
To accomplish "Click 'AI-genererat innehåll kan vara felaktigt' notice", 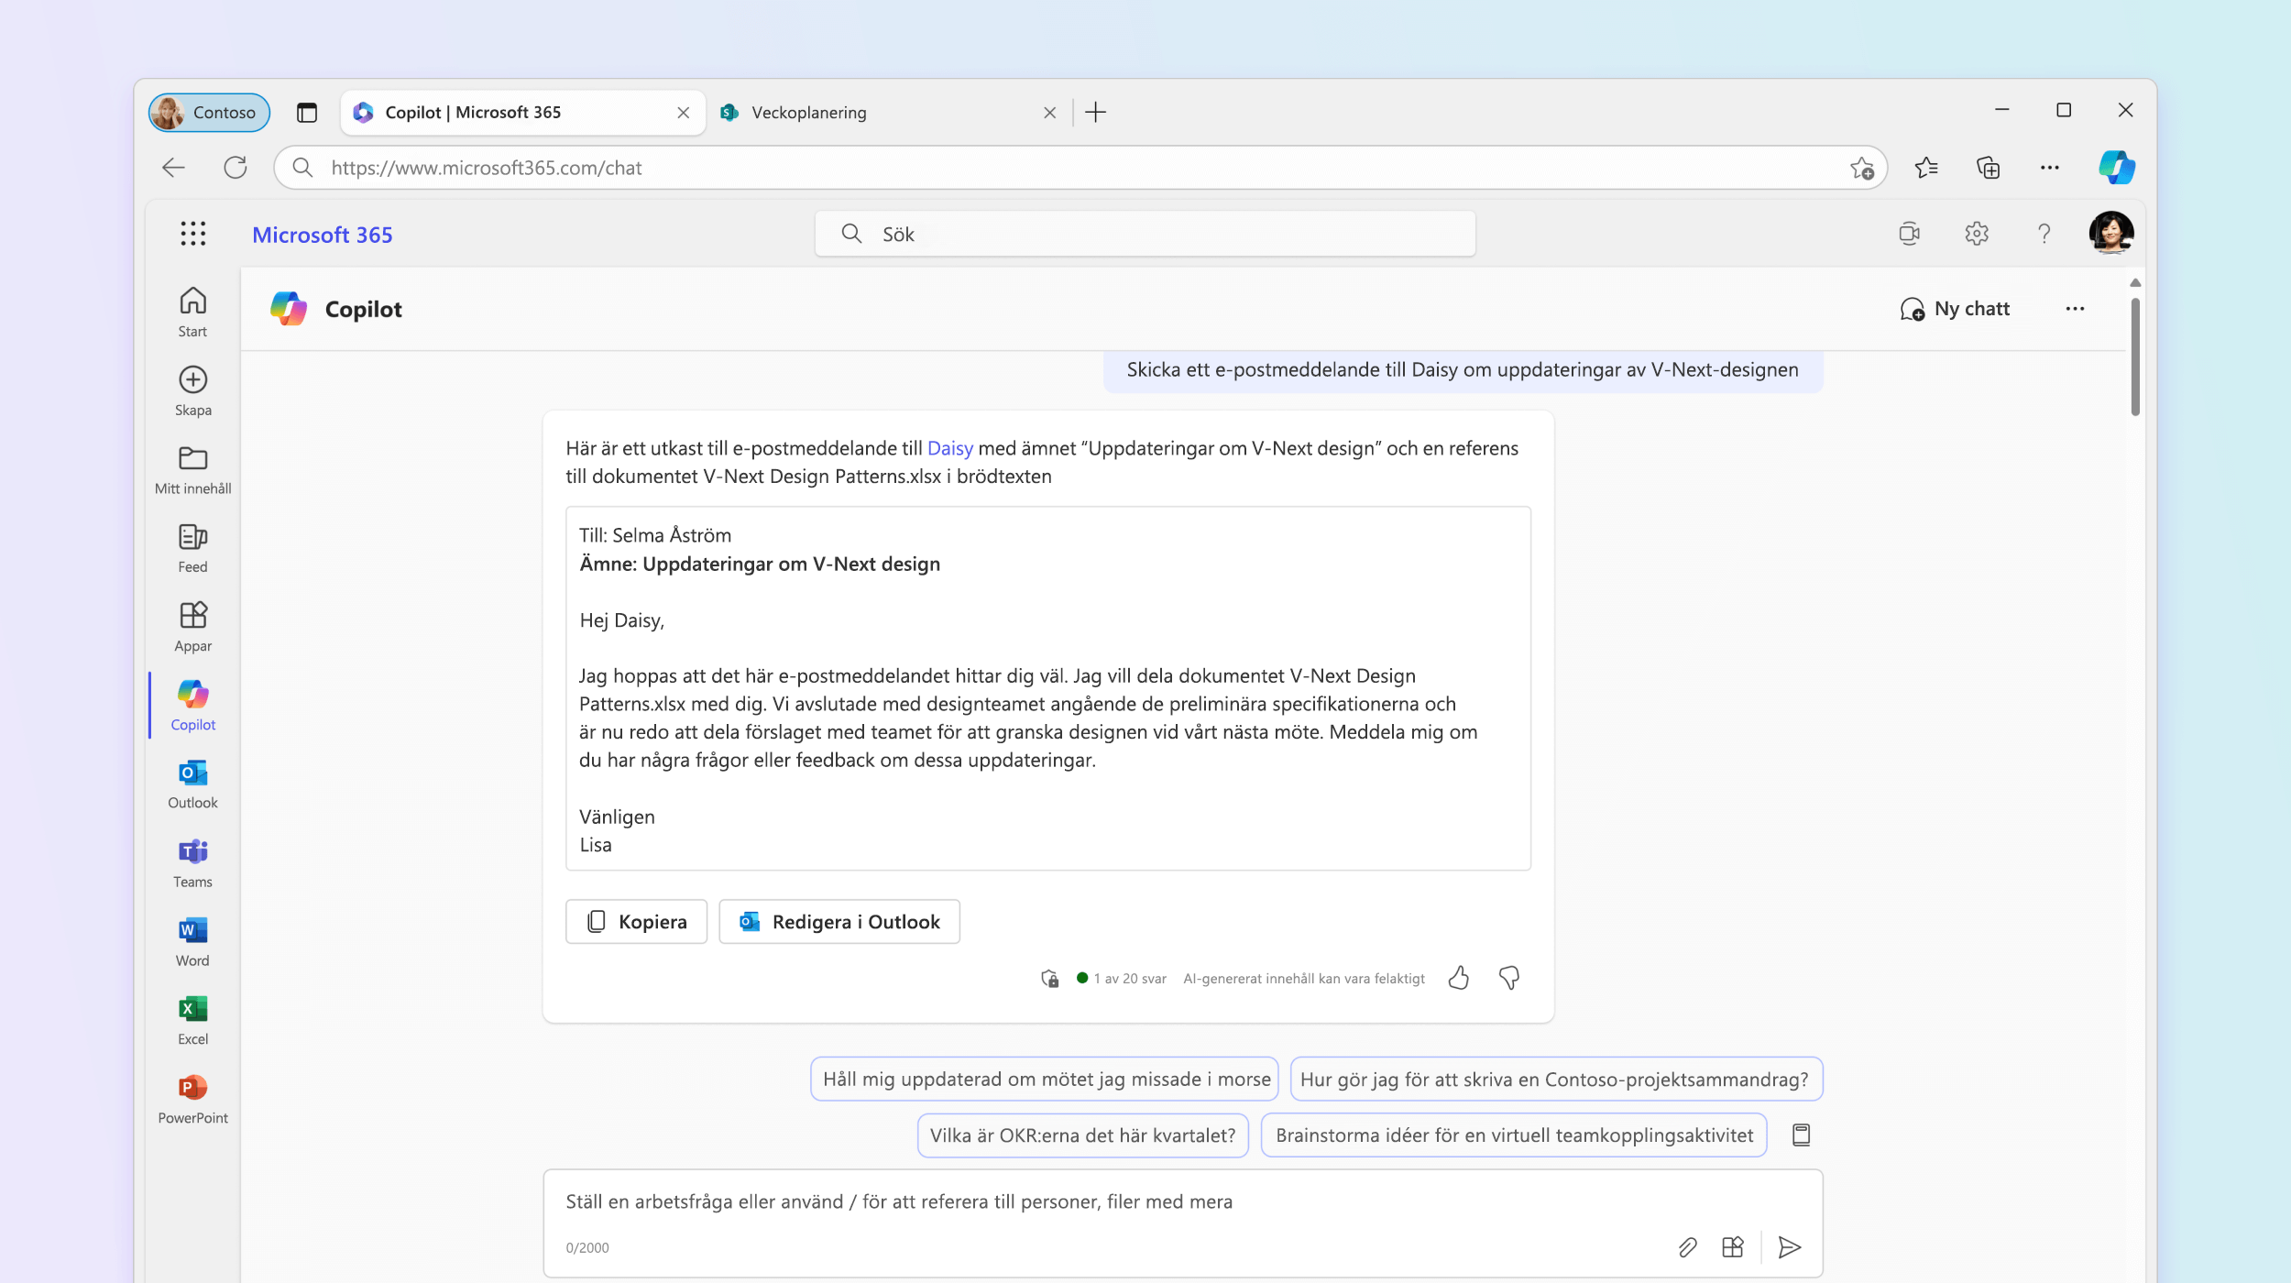I will tap(1303, 979).
